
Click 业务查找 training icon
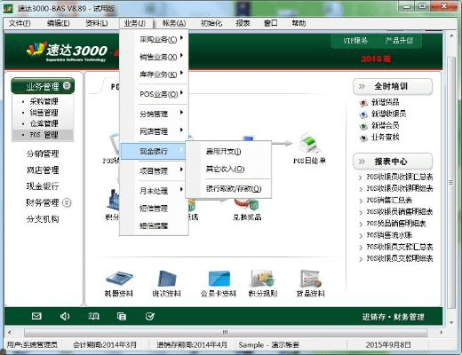(363, 138)
